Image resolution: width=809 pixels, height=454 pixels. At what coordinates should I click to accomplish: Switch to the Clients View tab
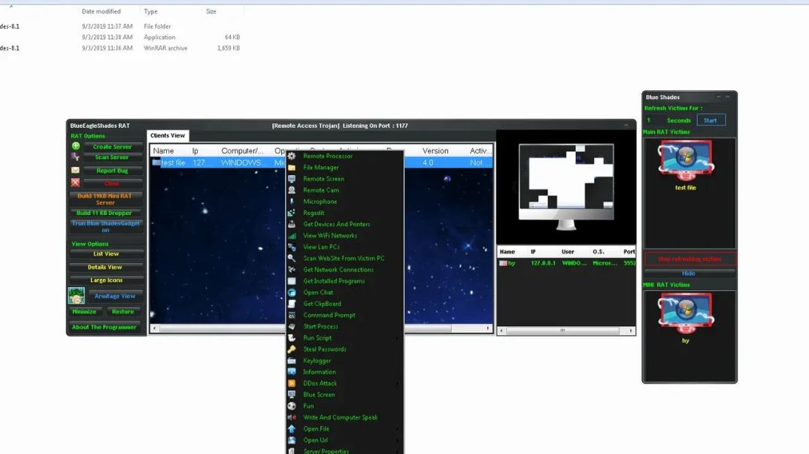click(167, 135)
